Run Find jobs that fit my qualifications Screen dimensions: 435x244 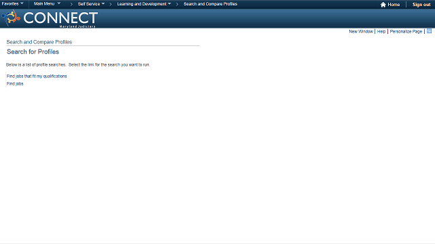pos(37,76)
